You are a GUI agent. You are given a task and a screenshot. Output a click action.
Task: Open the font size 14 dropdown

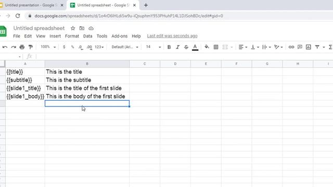(153, 47)
